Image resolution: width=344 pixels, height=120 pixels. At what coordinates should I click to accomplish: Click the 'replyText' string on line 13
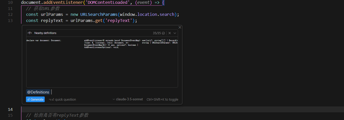(x=118, y=20)
